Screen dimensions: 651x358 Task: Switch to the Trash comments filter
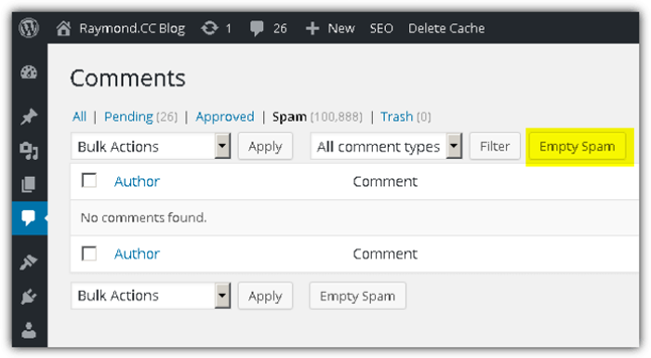point(397,117)
